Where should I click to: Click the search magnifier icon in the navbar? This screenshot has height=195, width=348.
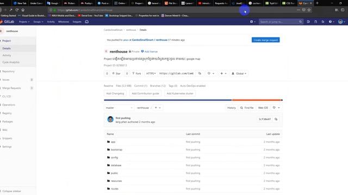(300, 22)
